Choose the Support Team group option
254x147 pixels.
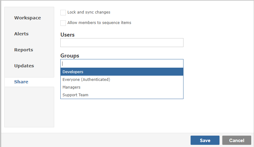[122, 95]
